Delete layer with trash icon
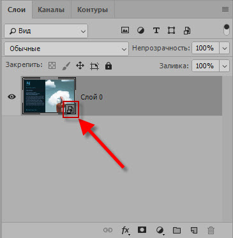 [211, 230]
